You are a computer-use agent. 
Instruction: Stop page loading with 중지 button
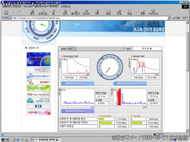(32, 12)
